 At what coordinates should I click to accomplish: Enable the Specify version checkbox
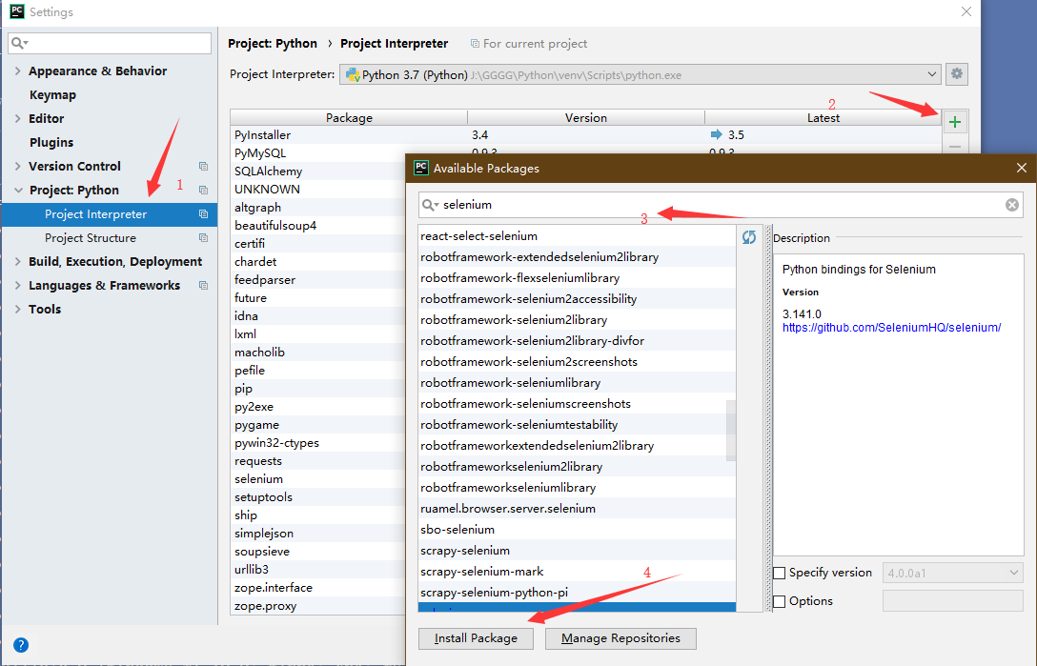point(780,573)
